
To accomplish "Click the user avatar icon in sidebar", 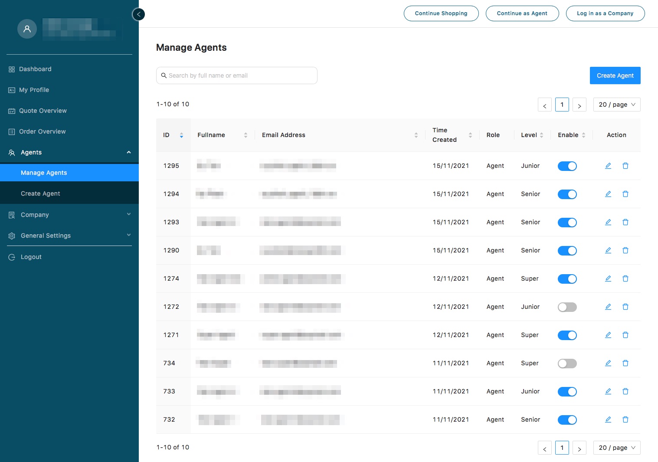I will coord(27,29).
